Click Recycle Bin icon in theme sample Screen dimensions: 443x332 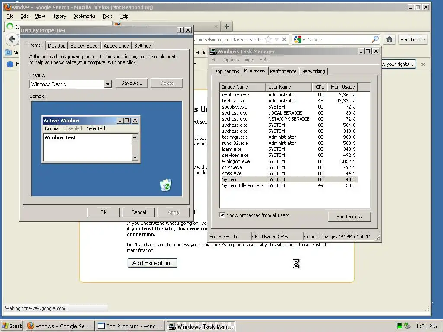(x=166, y=185)
